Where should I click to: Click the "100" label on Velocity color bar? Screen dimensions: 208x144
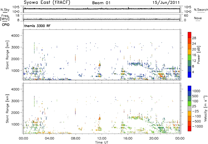(x=195, y=101)
